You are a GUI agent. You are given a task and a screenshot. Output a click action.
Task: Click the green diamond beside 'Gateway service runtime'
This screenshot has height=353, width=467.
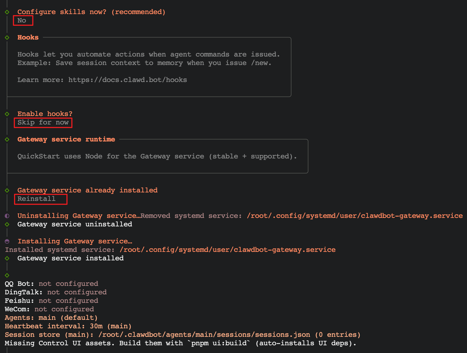7,139
